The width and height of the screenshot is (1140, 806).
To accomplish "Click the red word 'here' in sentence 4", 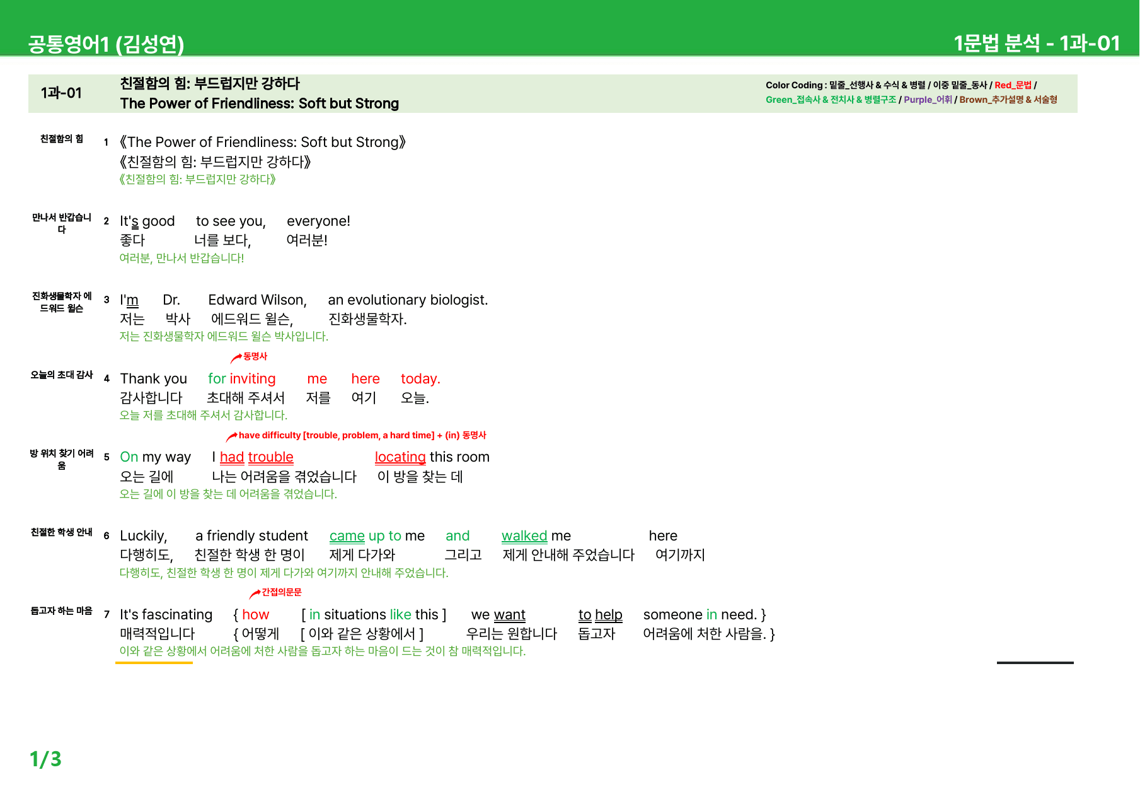I will tap(366, 379).
